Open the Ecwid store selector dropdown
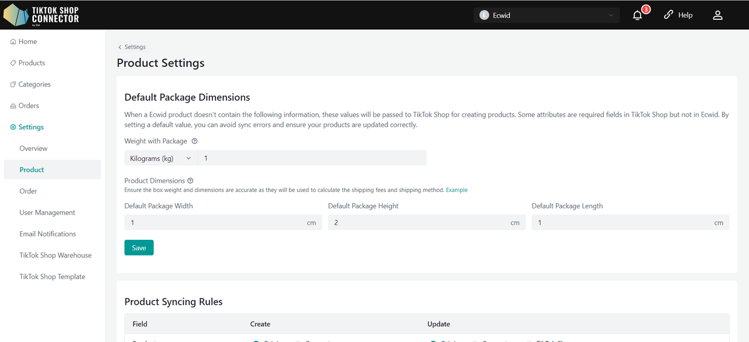The width and height of the screenshot is (749, 342). point(547,15)
